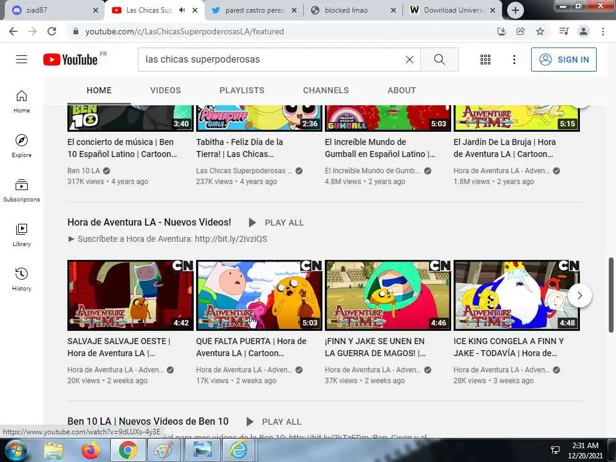Click the magnifier search button

tap(440, 60)
